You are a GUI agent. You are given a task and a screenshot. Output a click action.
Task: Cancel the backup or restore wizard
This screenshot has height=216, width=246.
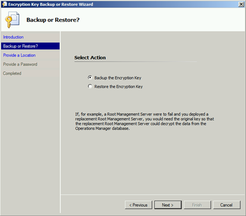coord(227,205)
